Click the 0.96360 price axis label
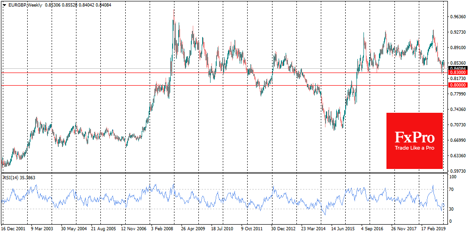Viewport: 469px width, 234px height. click(x=457, y=16)
